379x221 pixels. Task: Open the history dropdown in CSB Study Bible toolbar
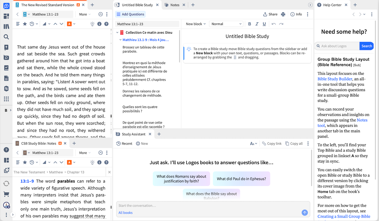(34, 162)
